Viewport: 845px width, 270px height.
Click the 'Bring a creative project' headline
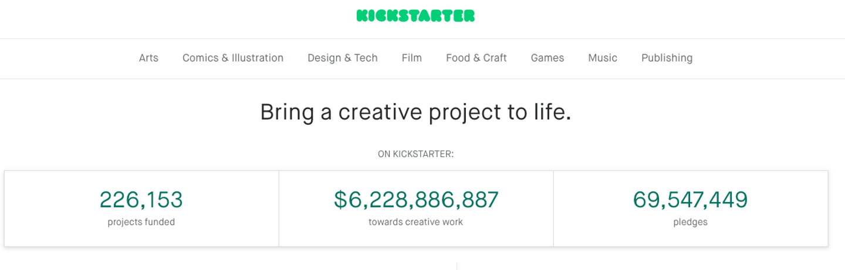coord(415,112)
